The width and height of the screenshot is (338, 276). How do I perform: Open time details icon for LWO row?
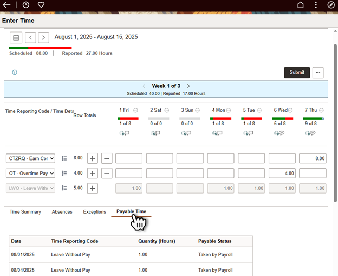tap(64, 188)
